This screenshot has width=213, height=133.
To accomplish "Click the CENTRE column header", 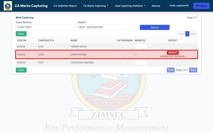I will point(22,40).
